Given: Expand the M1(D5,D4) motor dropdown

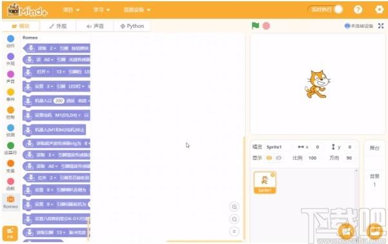Looking at the screenshot, I should [x=68, y=115].
